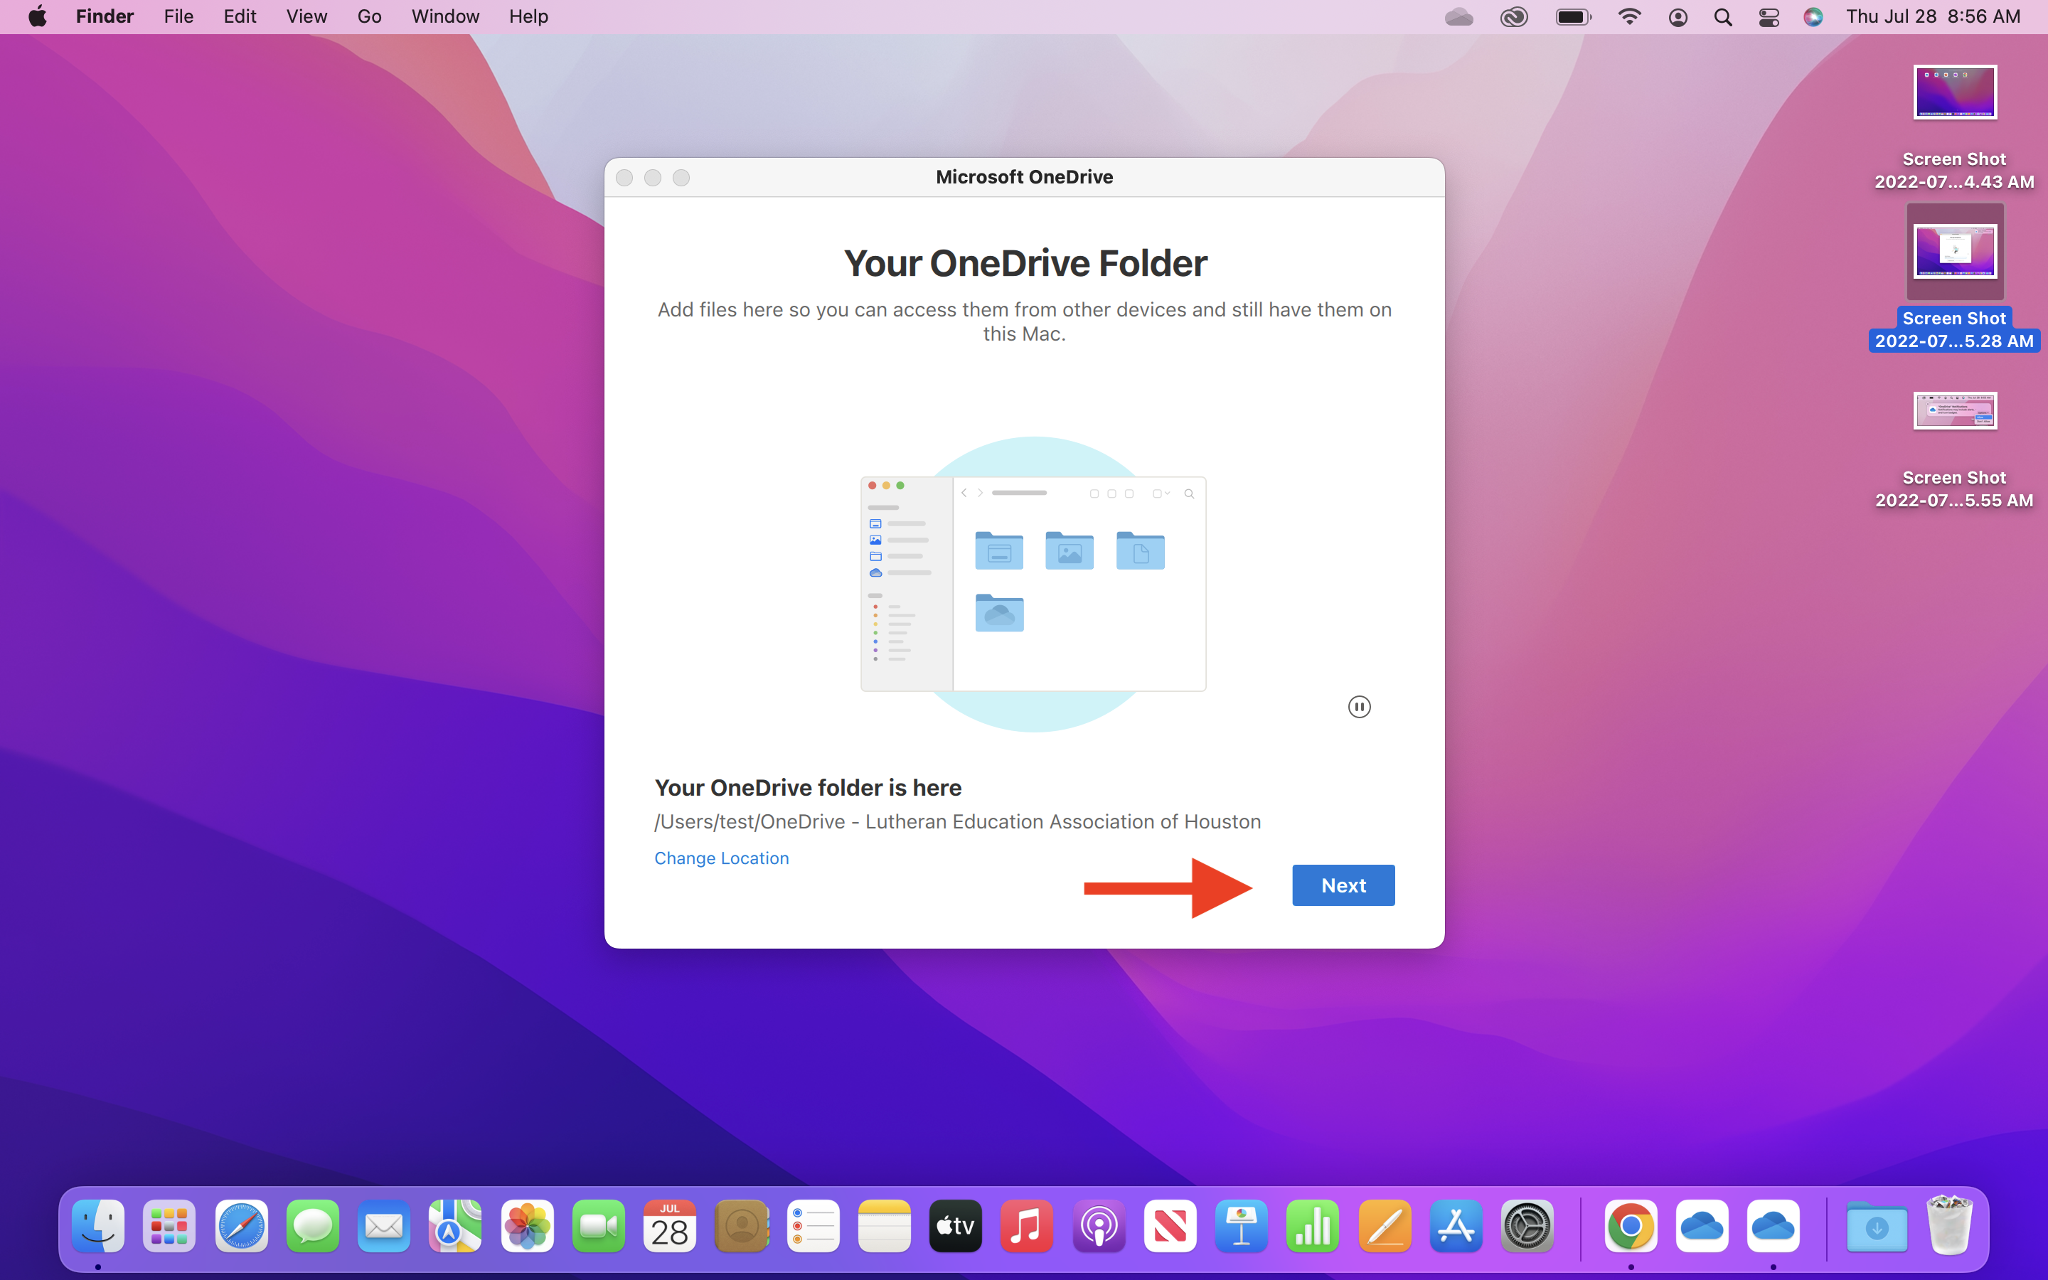Click the battery status icon
The height and width of the screenshot is (1280, 2048).
pos(1573,17)
